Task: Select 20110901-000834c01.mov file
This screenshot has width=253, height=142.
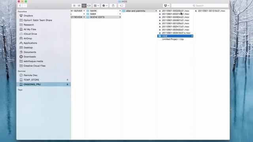Action: pyautogui.click(x=176, y=17)
